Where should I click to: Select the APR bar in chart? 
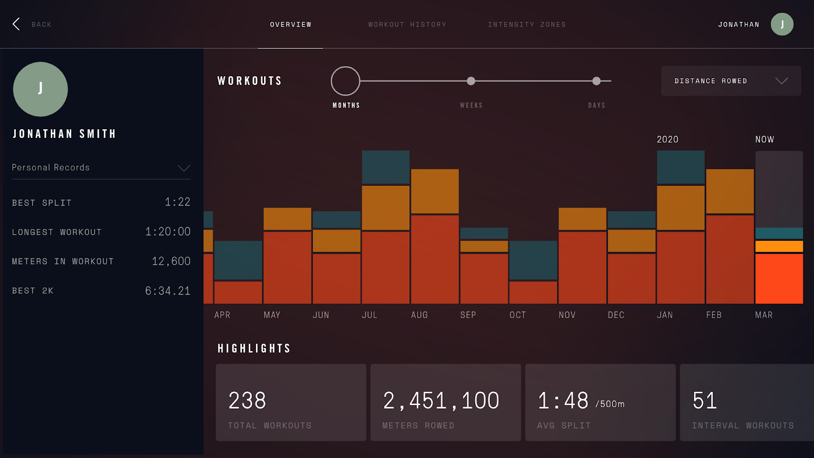tap(238, 272)
